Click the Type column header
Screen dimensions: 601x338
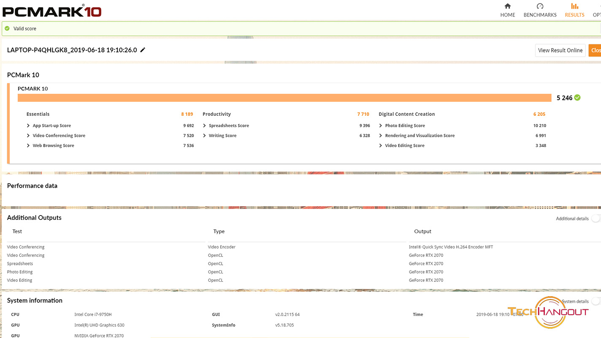point(219,231)
